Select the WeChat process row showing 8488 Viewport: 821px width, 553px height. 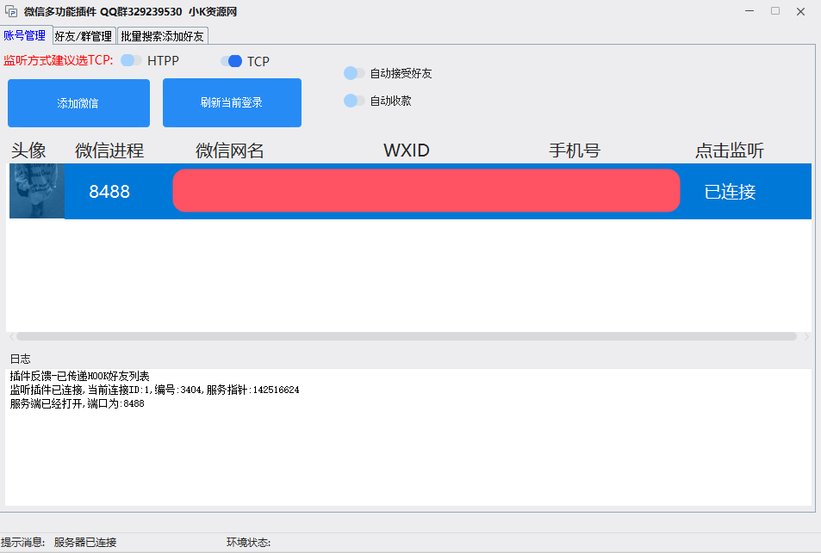(x=109, y=191)
